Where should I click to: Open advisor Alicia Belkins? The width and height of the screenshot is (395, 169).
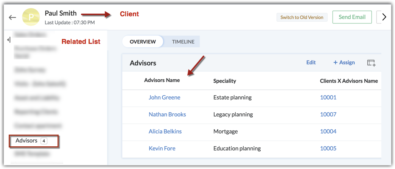click(x=165, y=131)
